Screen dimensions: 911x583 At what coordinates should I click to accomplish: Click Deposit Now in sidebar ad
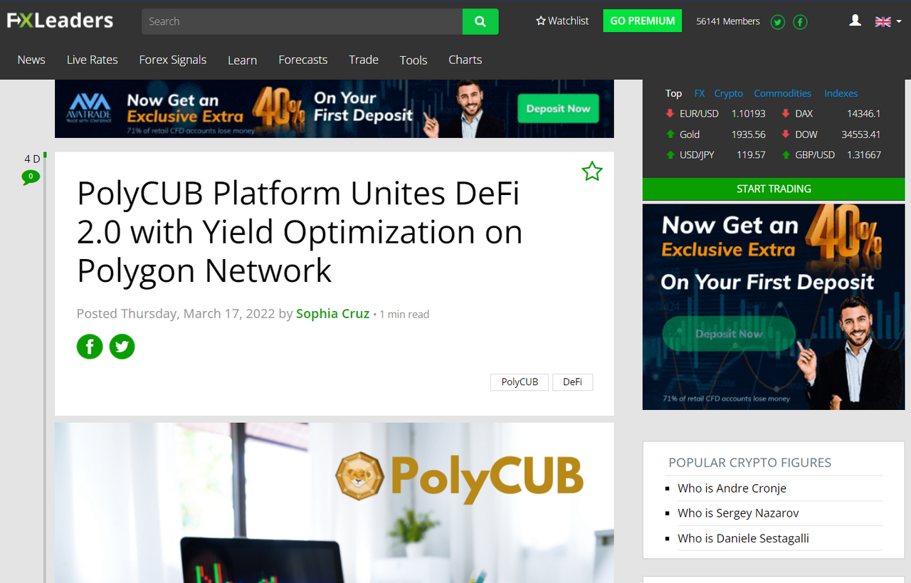(729, 333)
